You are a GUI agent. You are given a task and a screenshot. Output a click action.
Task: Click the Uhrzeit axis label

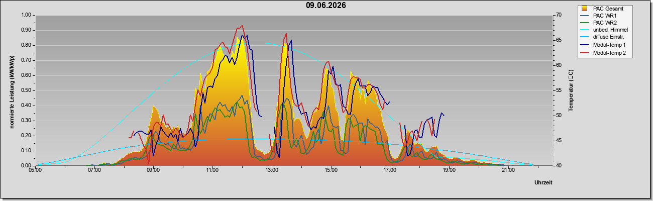[543, 183]
